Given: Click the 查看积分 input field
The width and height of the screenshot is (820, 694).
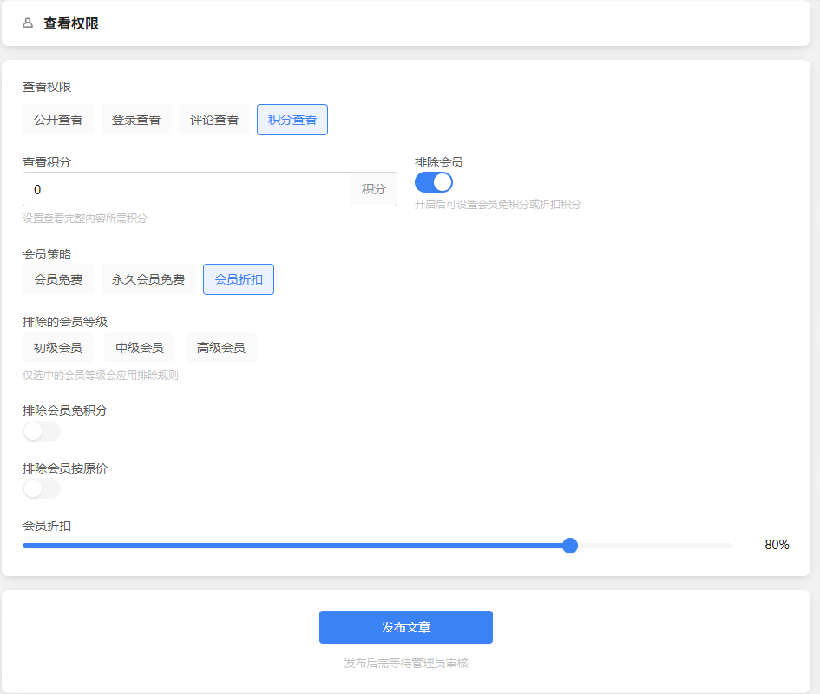Looking at the screenshot, I should (187, 189).
